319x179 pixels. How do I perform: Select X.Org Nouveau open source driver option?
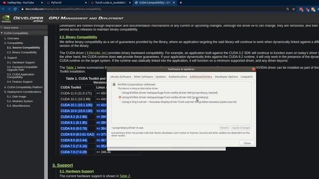(177, 102)
